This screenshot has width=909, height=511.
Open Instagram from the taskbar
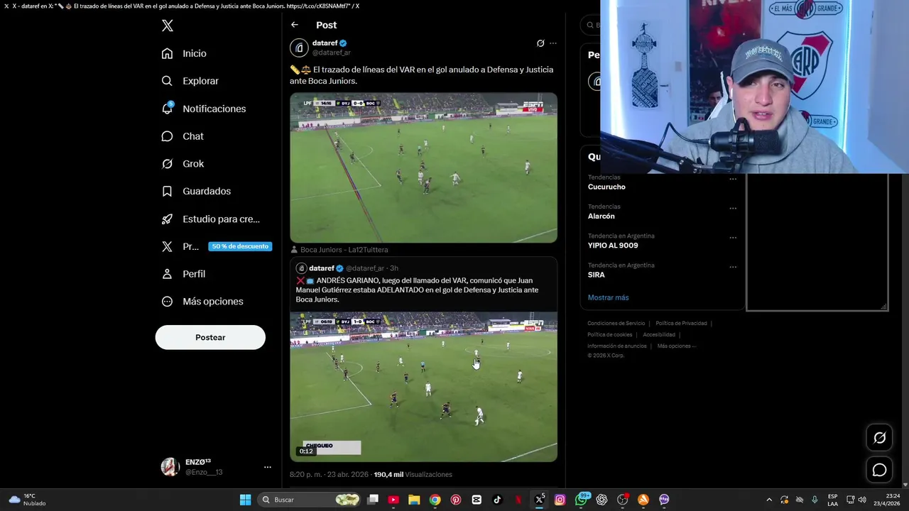560,500
